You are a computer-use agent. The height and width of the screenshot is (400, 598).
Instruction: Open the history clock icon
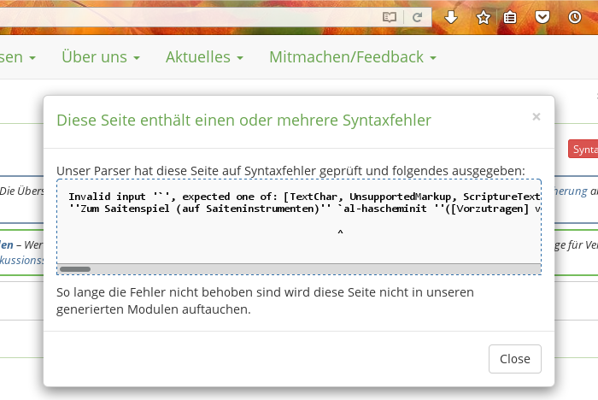point(575,17)
